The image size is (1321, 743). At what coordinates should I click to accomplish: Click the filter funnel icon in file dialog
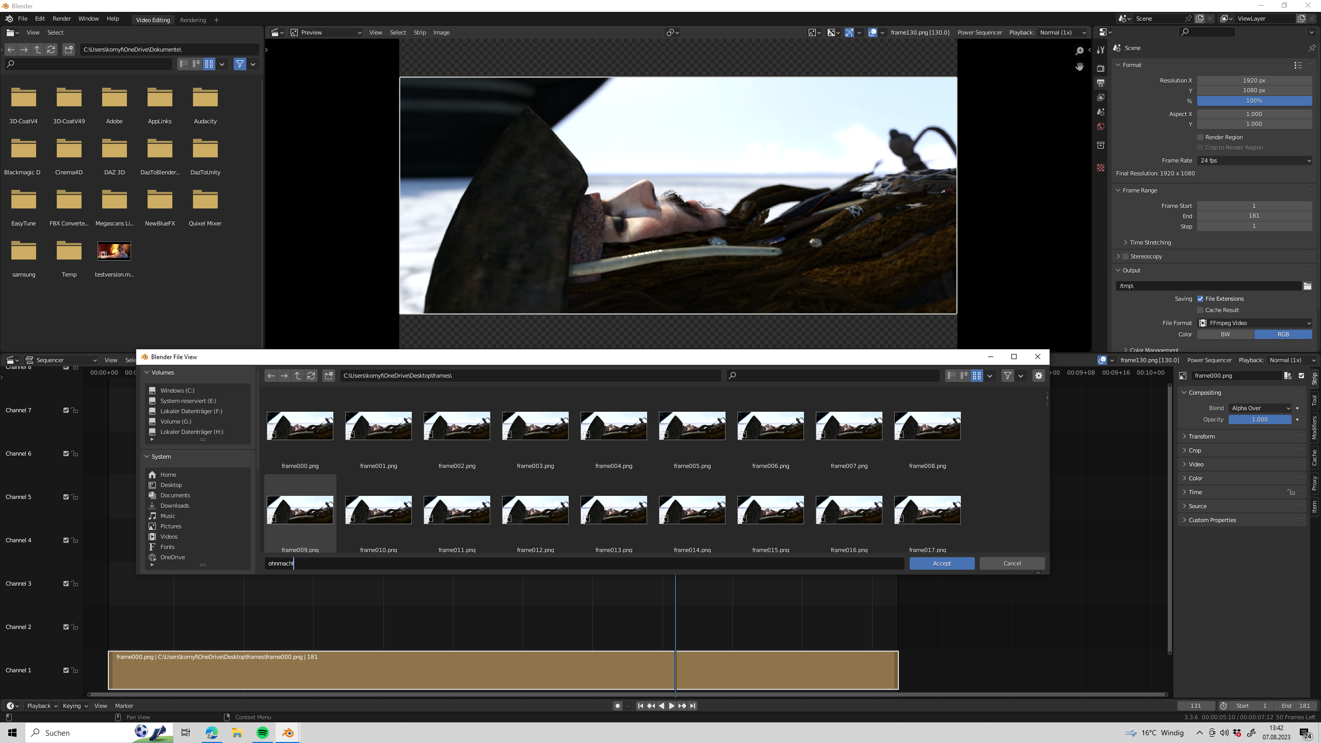1007,376
